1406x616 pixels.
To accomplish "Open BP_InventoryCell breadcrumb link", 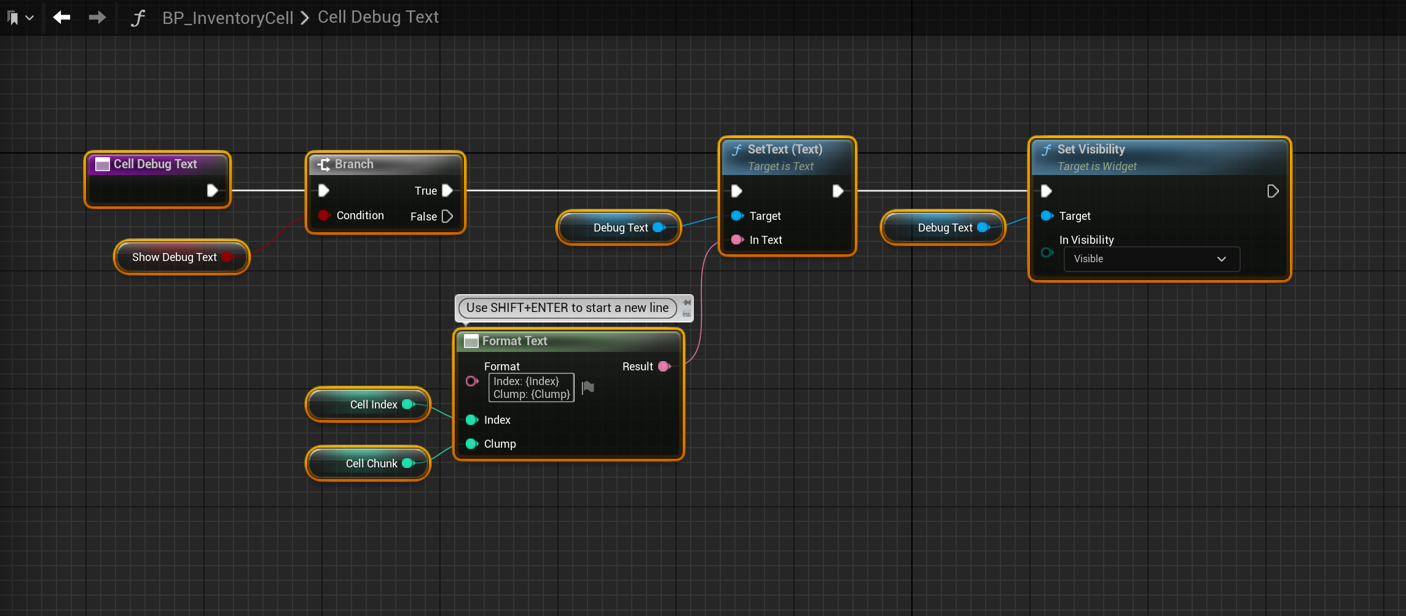I will (x=227, y=18).
